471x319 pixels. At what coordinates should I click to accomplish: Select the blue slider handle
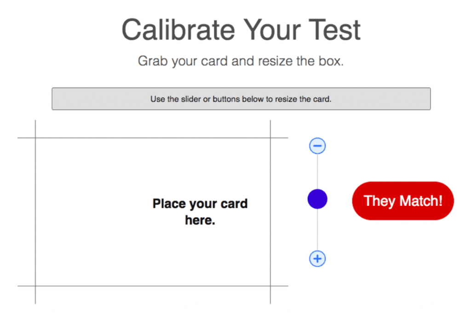[317, 199]
